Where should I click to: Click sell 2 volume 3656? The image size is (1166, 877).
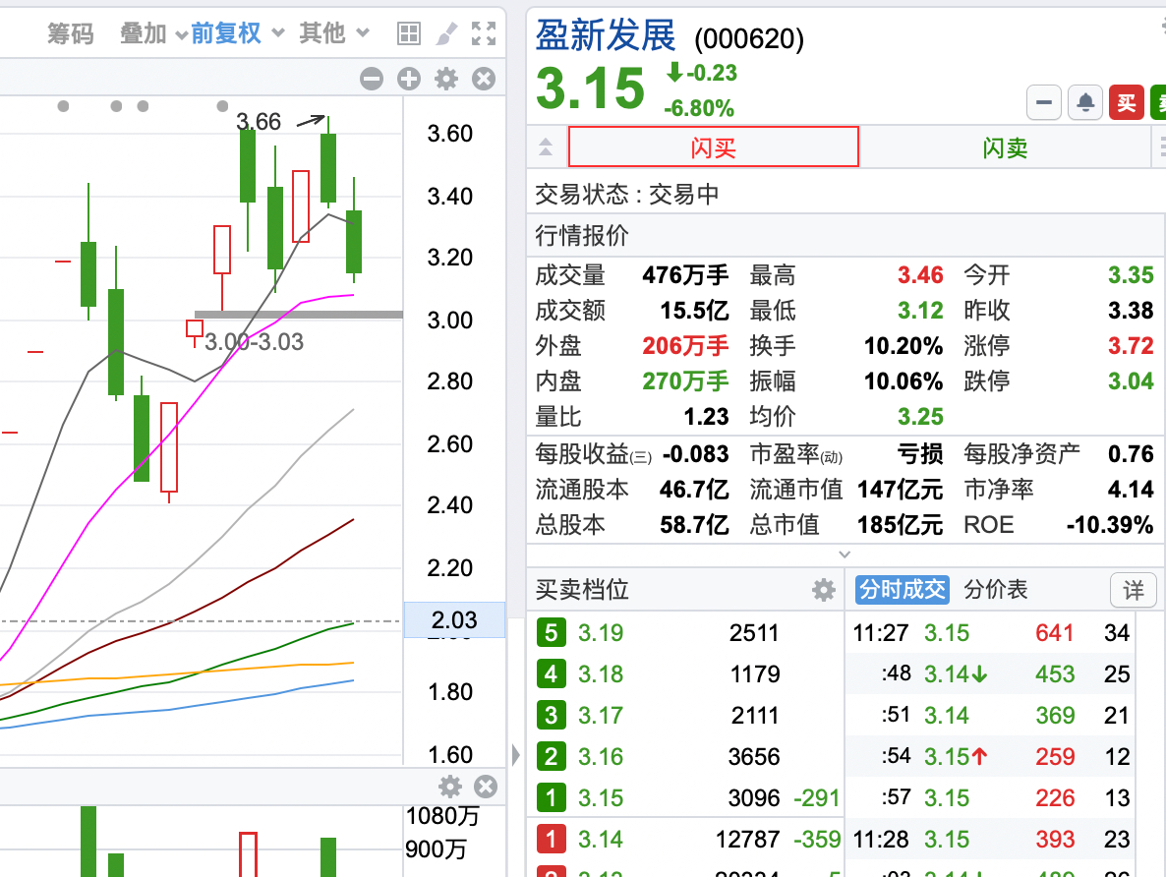pyautogui.click(x=754, y=756)
